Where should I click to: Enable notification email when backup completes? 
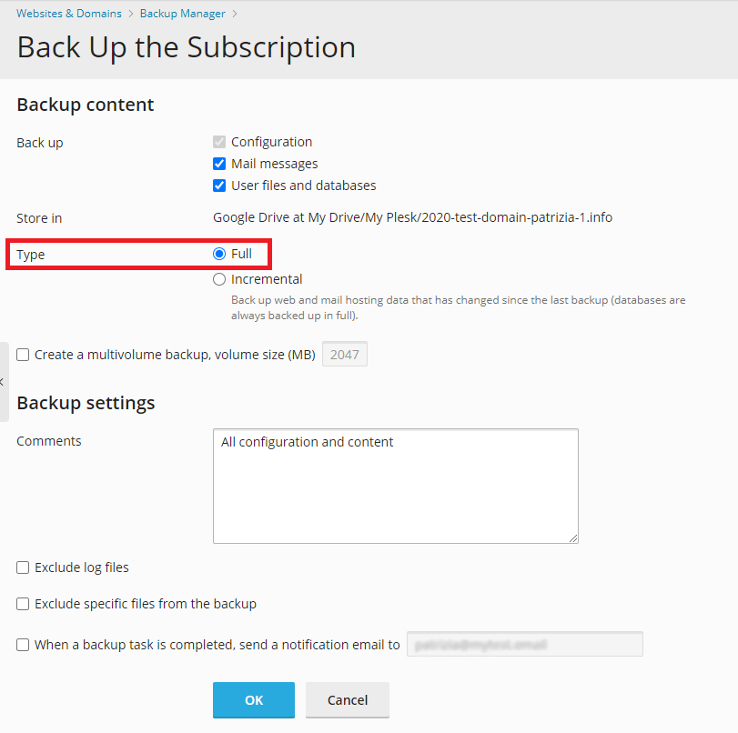(x=22, y=644)
